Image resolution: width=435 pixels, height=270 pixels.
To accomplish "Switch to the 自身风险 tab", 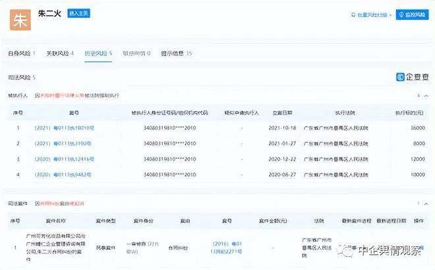I will (22, 53).
